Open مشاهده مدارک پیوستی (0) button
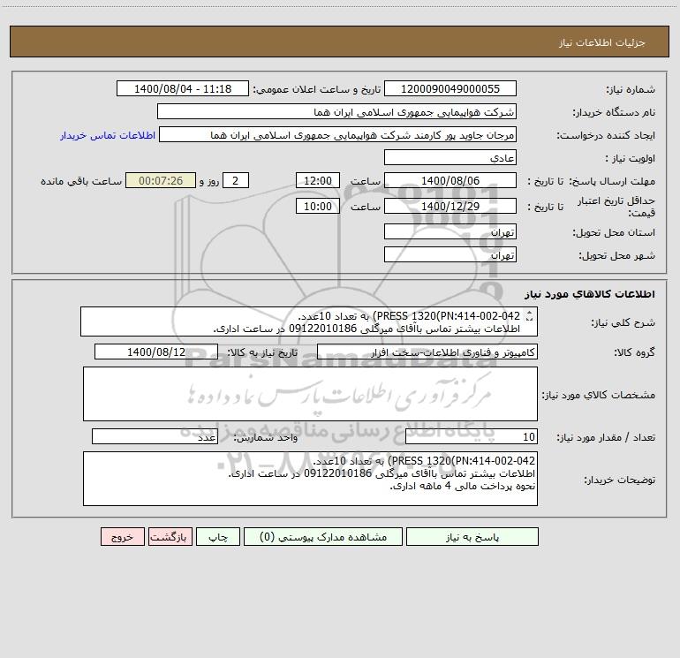The height and width of the screenshot is (658, 680). [323, 536]
